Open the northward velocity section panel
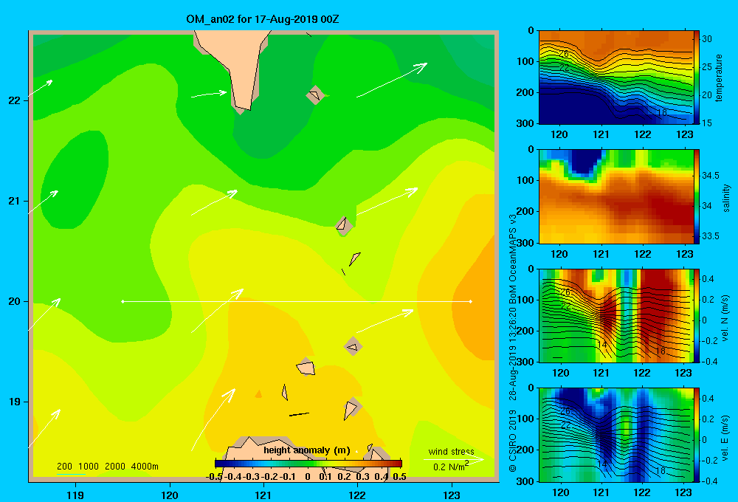This screenshot has height=502, width=738. point(615,315)
